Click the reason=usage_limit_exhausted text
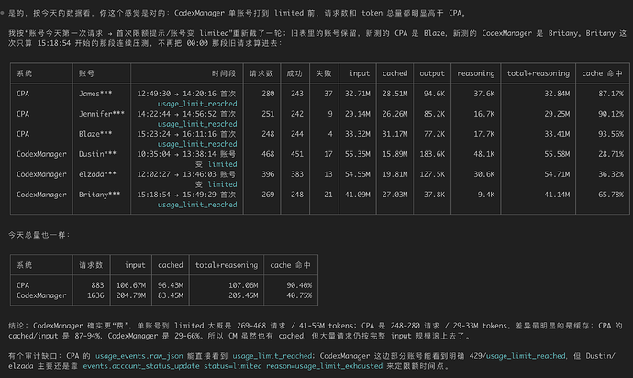Viewport: 633px width, 378px height. click(324, 366)
